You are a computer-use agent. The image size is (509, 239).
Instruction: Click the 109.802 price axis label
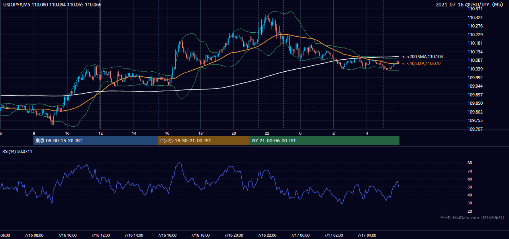475,112
